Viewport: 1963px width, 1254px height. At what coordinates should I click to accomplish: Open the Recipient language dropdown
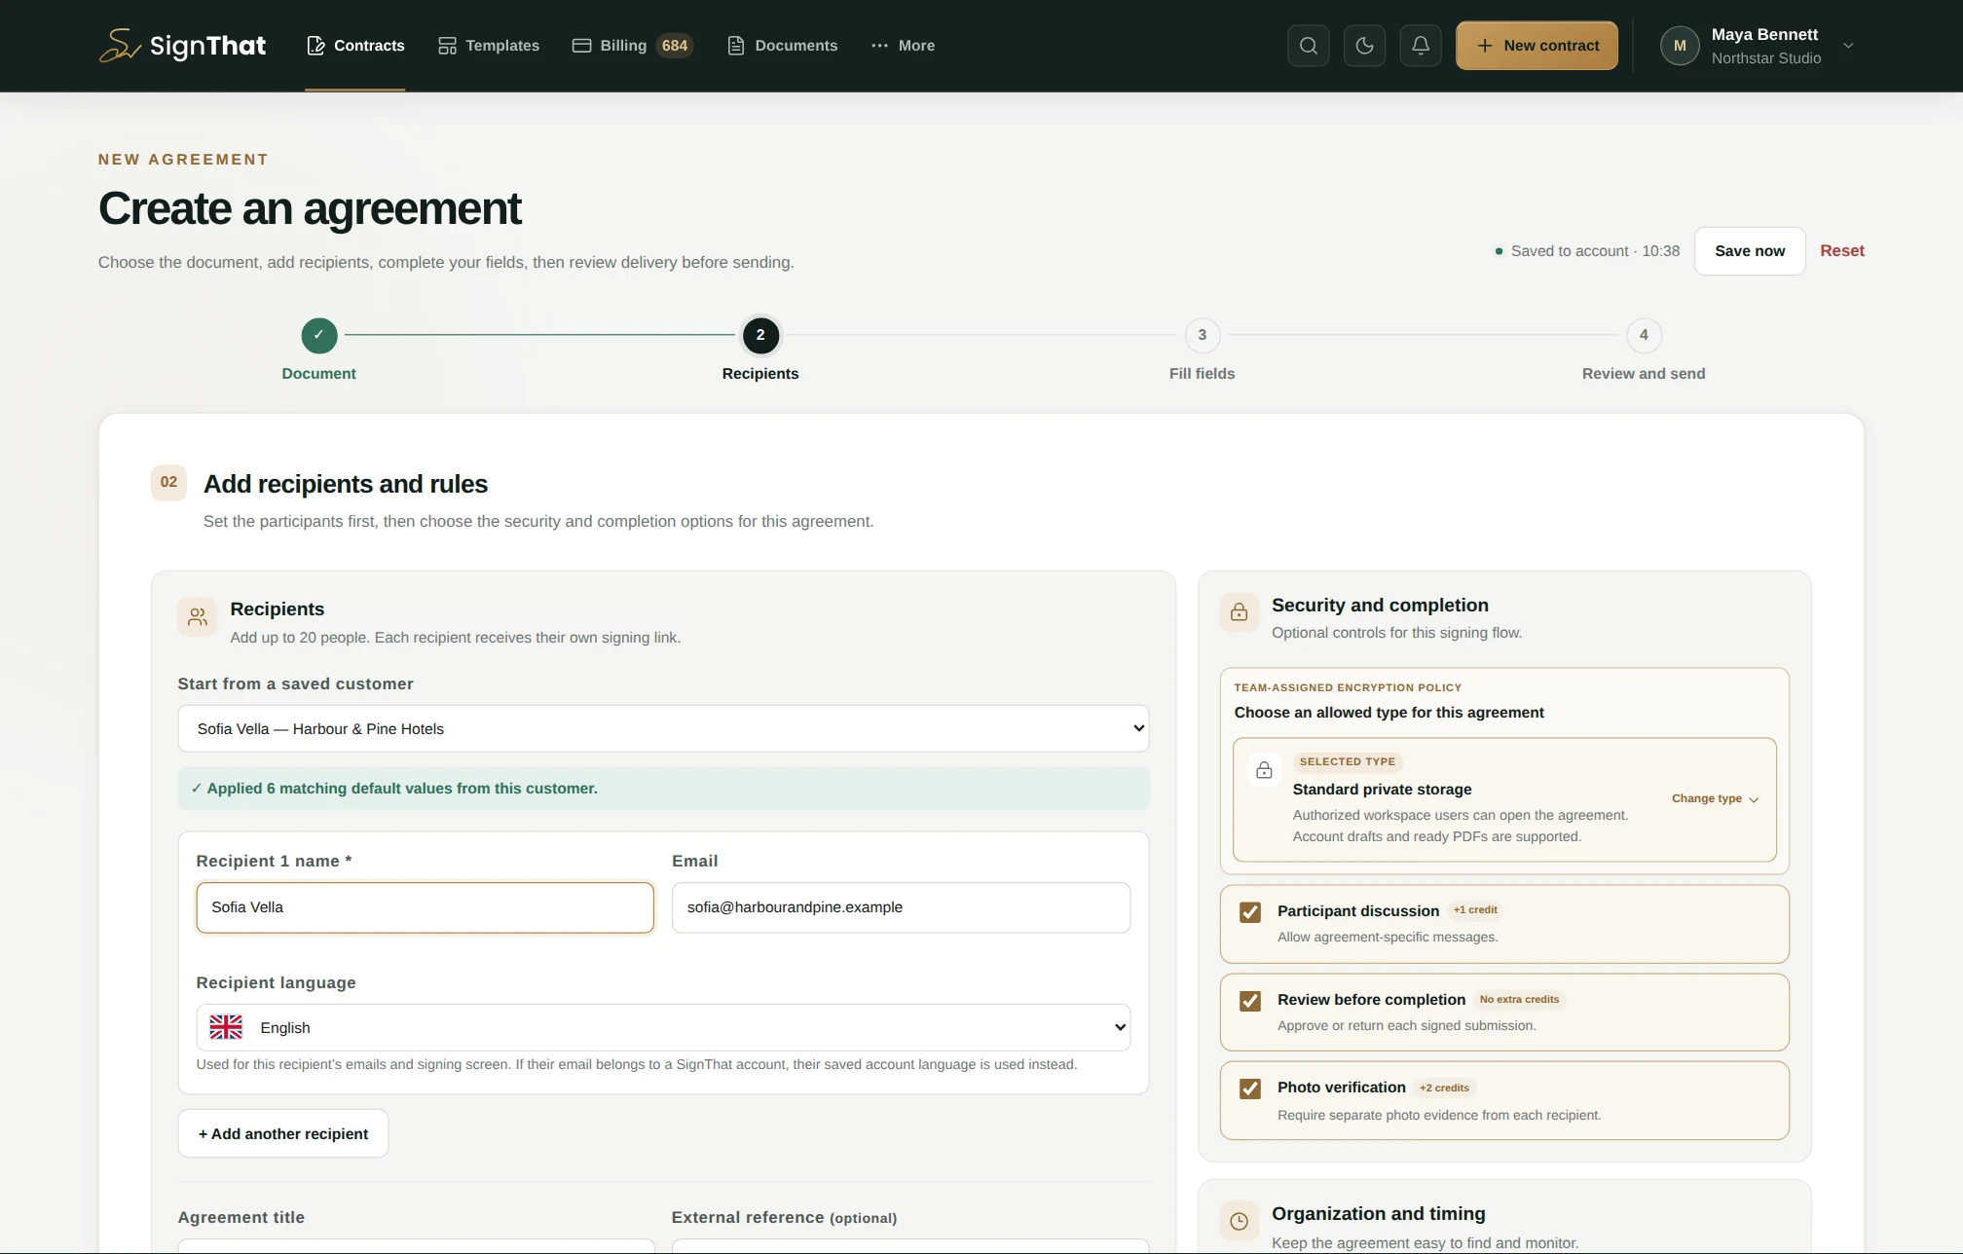(x=663, y=1027)
